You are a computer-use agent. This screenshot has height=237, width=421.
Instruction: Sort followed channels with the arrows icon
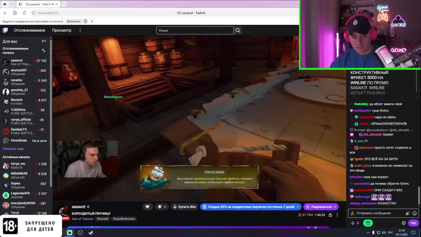point(43,50)
